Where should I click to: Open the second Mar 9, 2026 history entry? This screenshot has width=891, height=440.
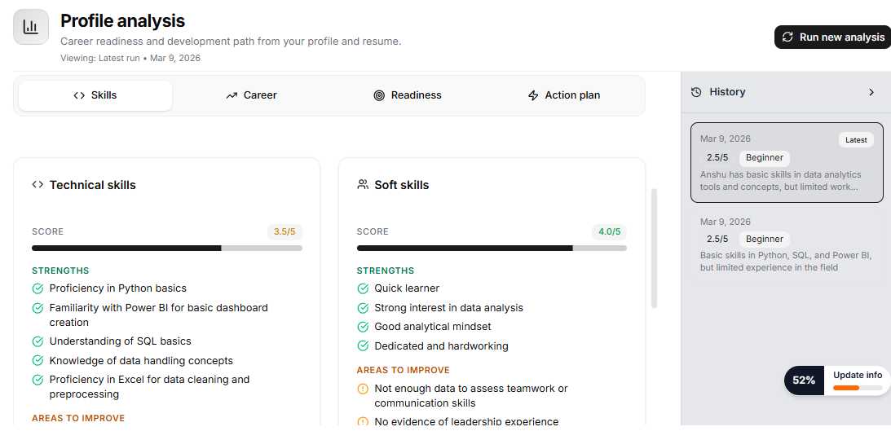[x=786, y=244]
